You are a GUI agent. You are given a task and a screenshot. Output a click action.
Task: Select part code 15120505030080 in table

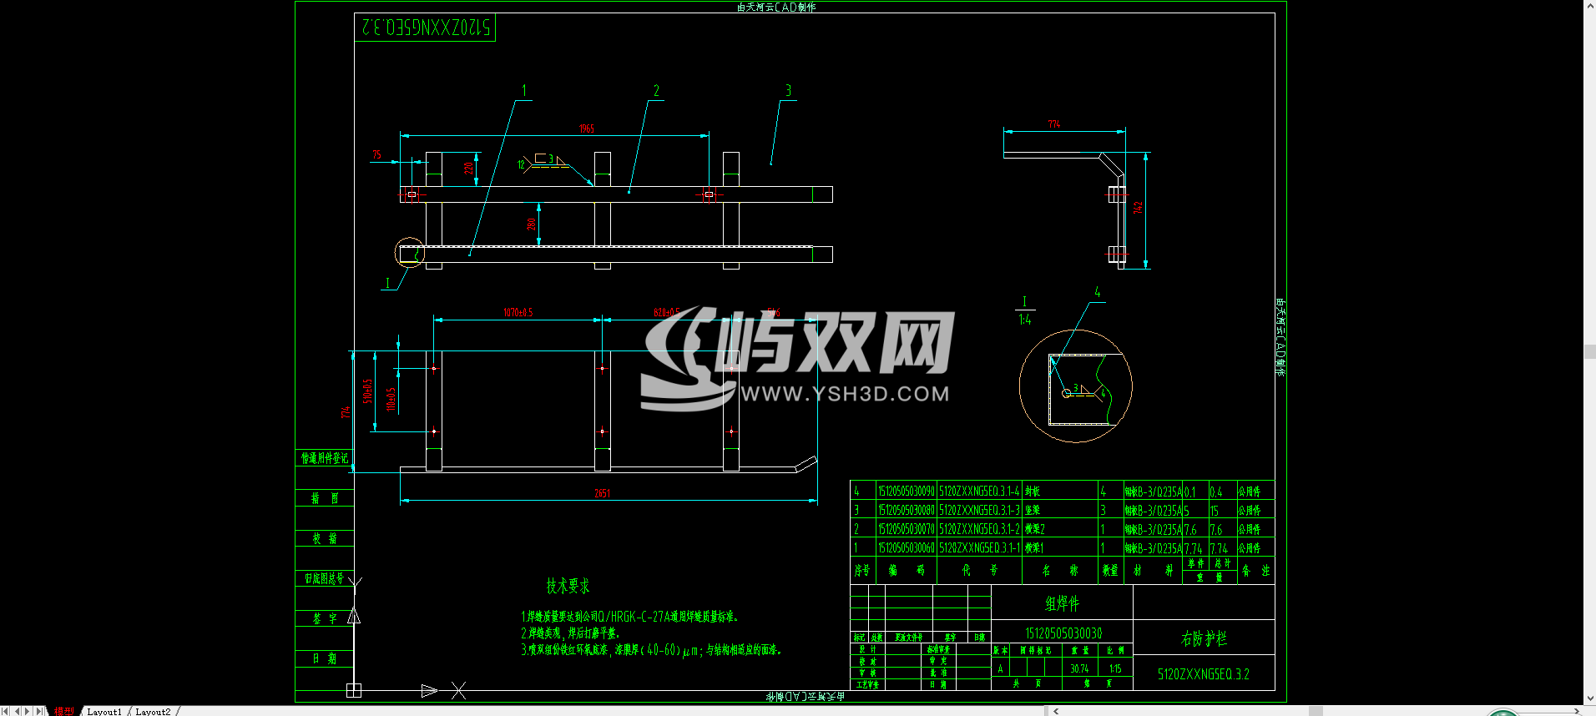906,510
